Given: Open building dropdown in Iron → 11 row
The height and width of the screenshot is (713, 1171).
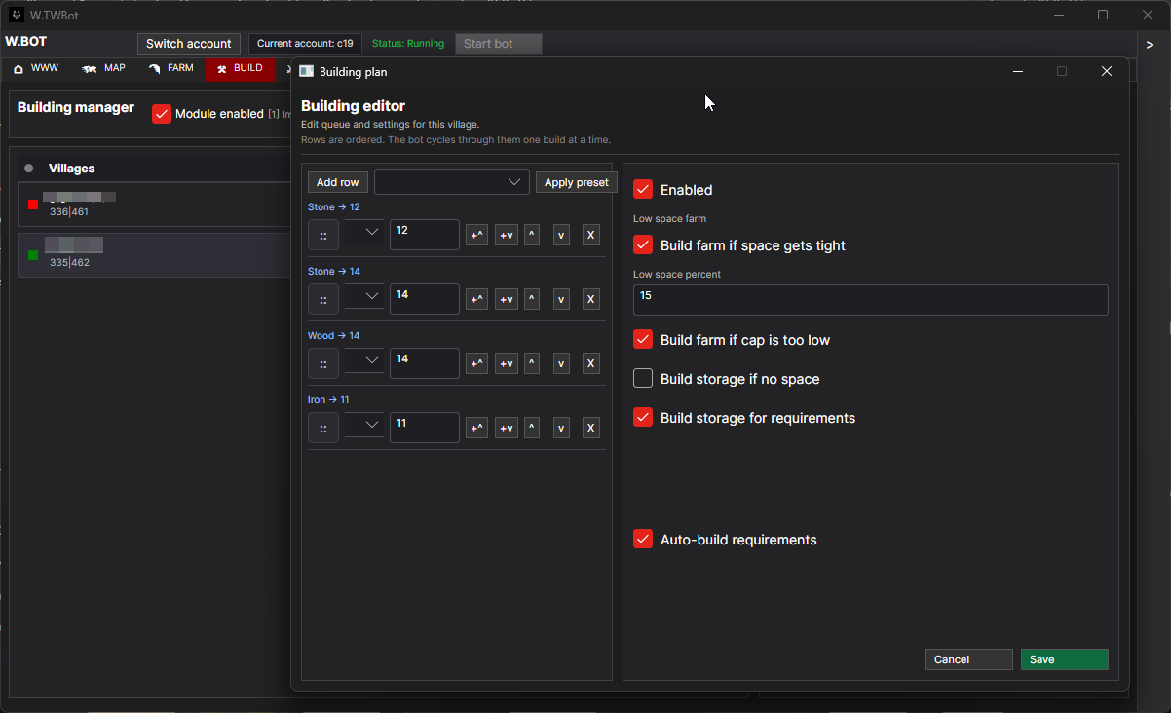Looking at the screenshot, I should (x=364, y=425).
